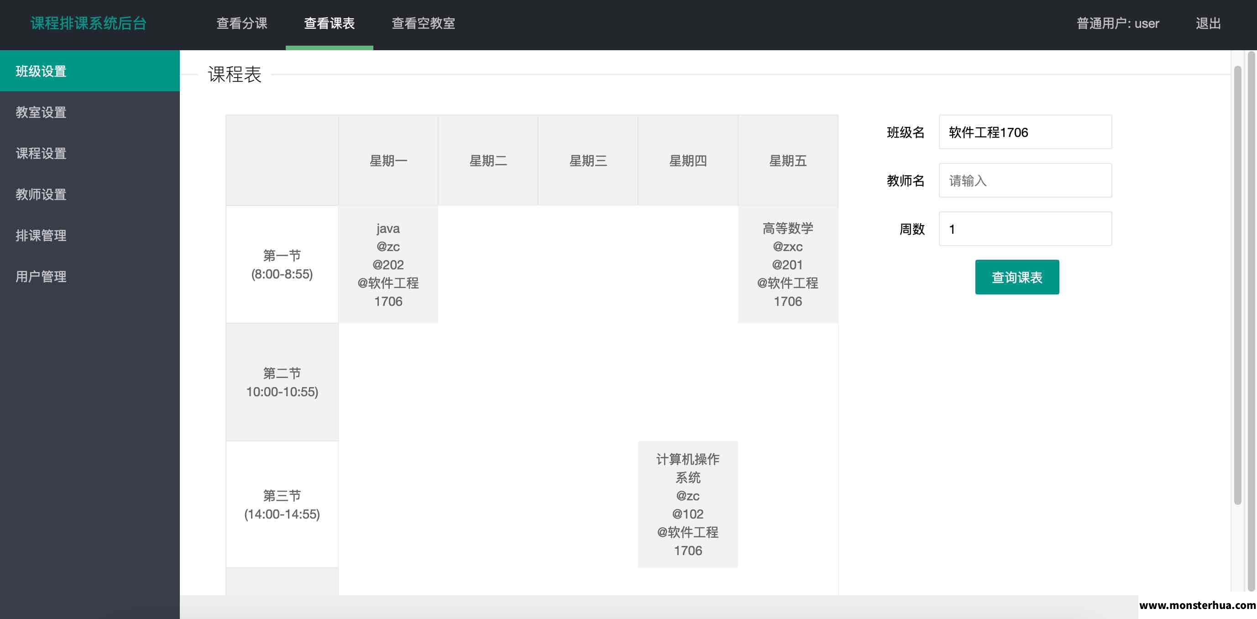Click the 班级名 field label
Image resolution: width=1257 pixels, height=619 pixels.
click(905, 132)
